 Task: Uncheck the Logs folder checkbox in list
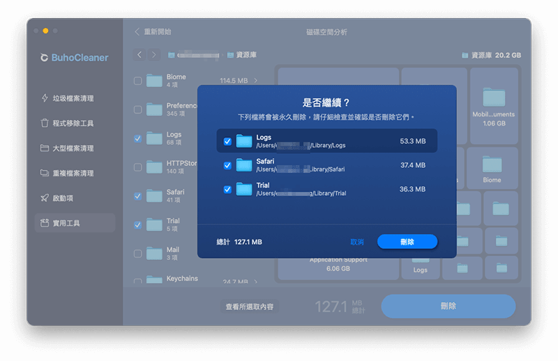(137, 139)
